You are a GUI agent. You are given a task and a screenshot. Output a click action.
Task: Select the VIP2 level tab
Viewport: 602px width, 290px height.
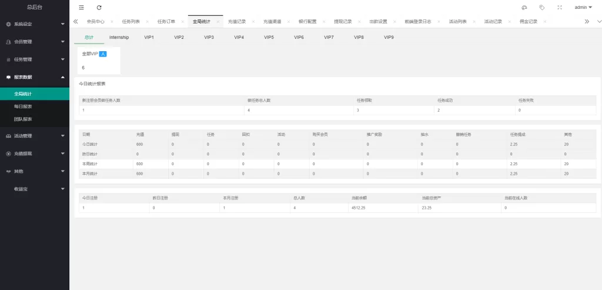(x=179, y=38)
